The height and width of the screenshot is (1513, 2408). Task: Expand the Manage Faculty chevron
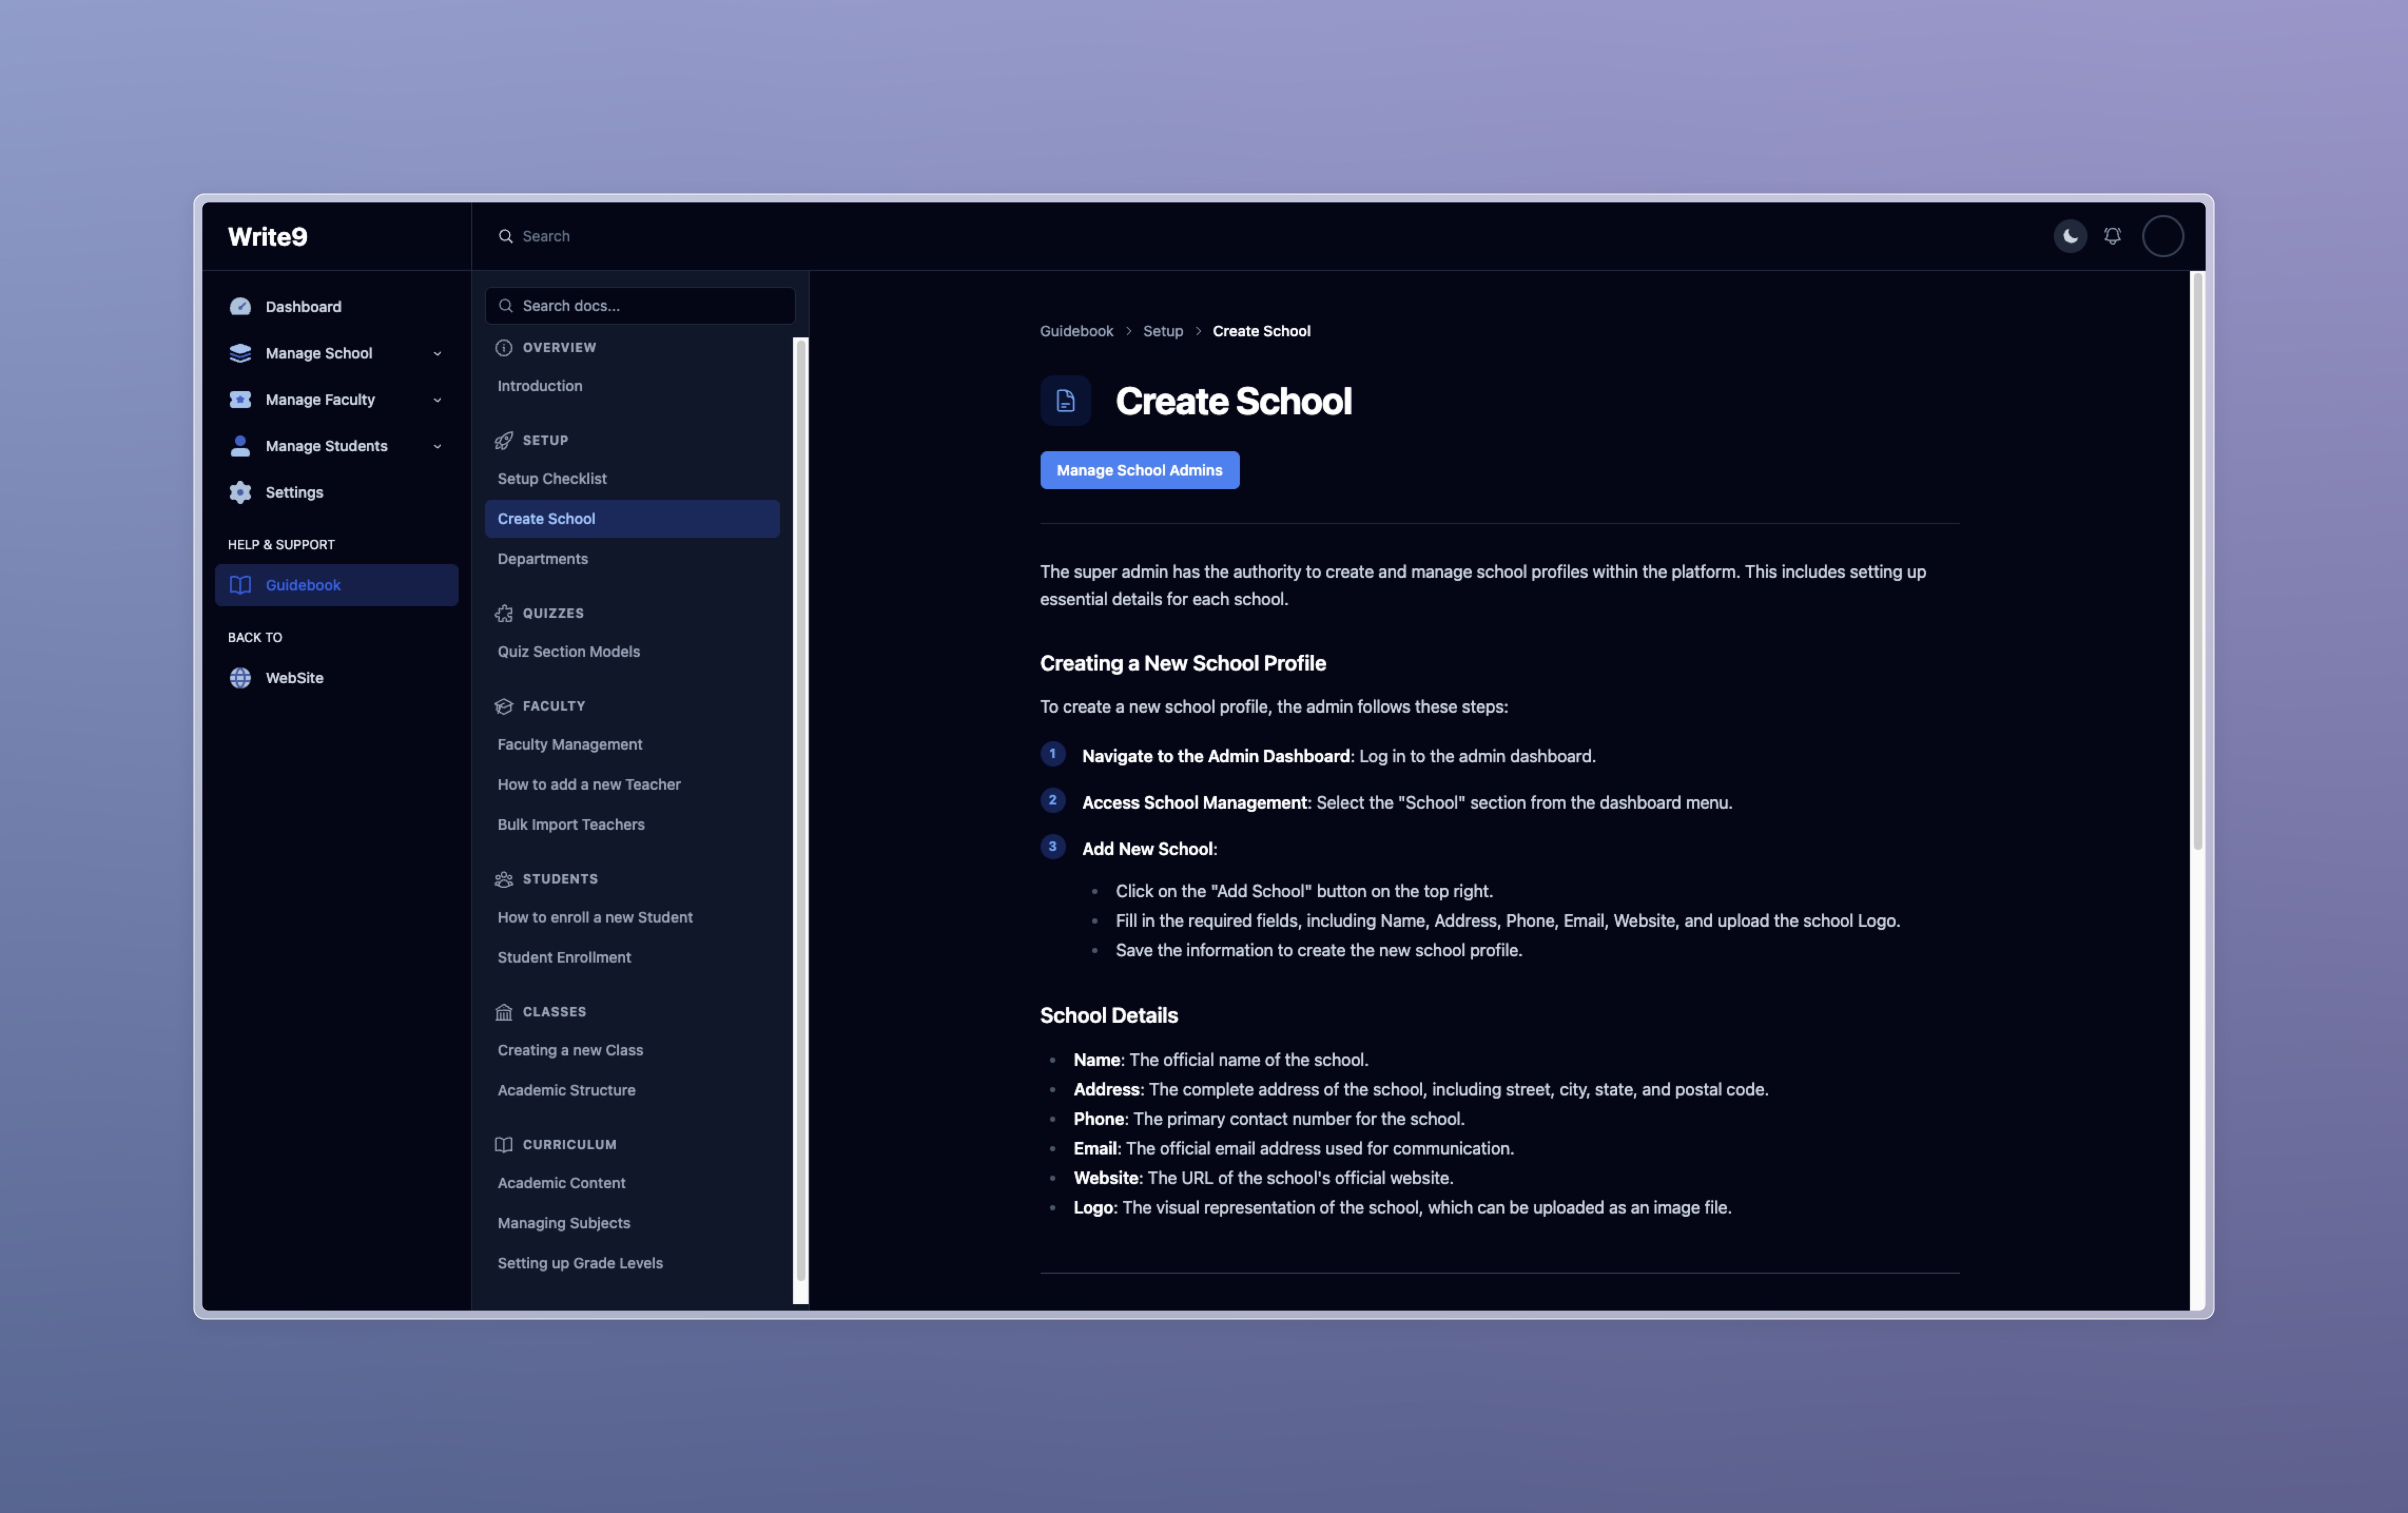437,400
